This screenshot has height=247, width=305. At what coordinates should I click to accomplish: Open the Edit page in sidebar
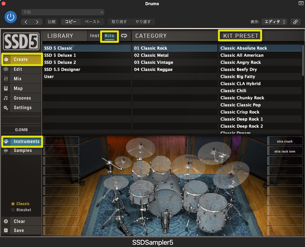tap(18, 69)
